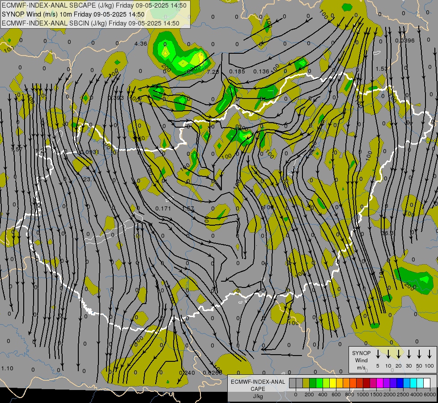This screenshot has width=438, height=403.
Task: Click 'ECMWF-INDEX-ANAL' in the CAPE legend
Action: point(258,382)
